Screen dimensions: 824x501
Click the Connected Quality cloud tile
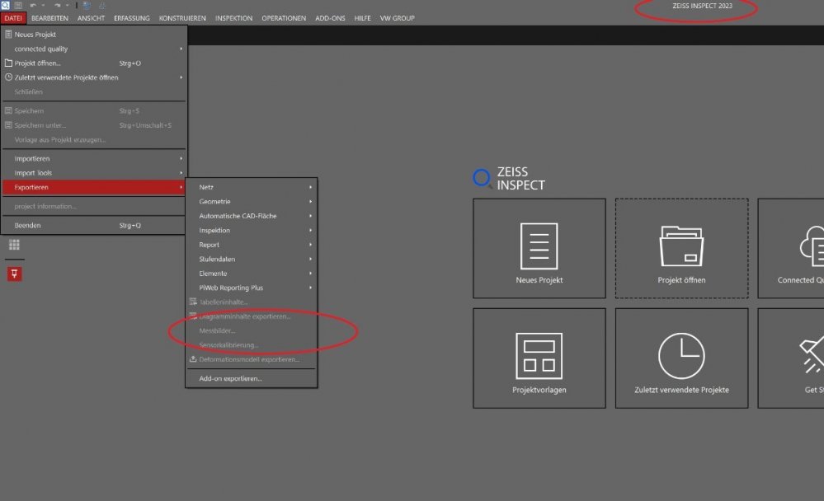click(792, 248)
